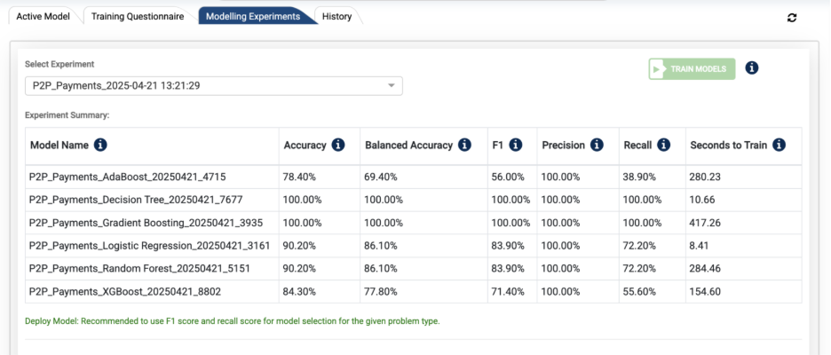Viewport: 831px width, 355px height.
Task: Open the Select Experiment dropdown
Action: click(x=213, y=86)
